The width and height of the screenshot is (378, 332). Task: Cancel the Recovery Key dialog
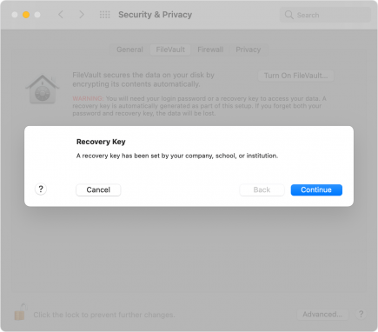(x=98, y=189)
